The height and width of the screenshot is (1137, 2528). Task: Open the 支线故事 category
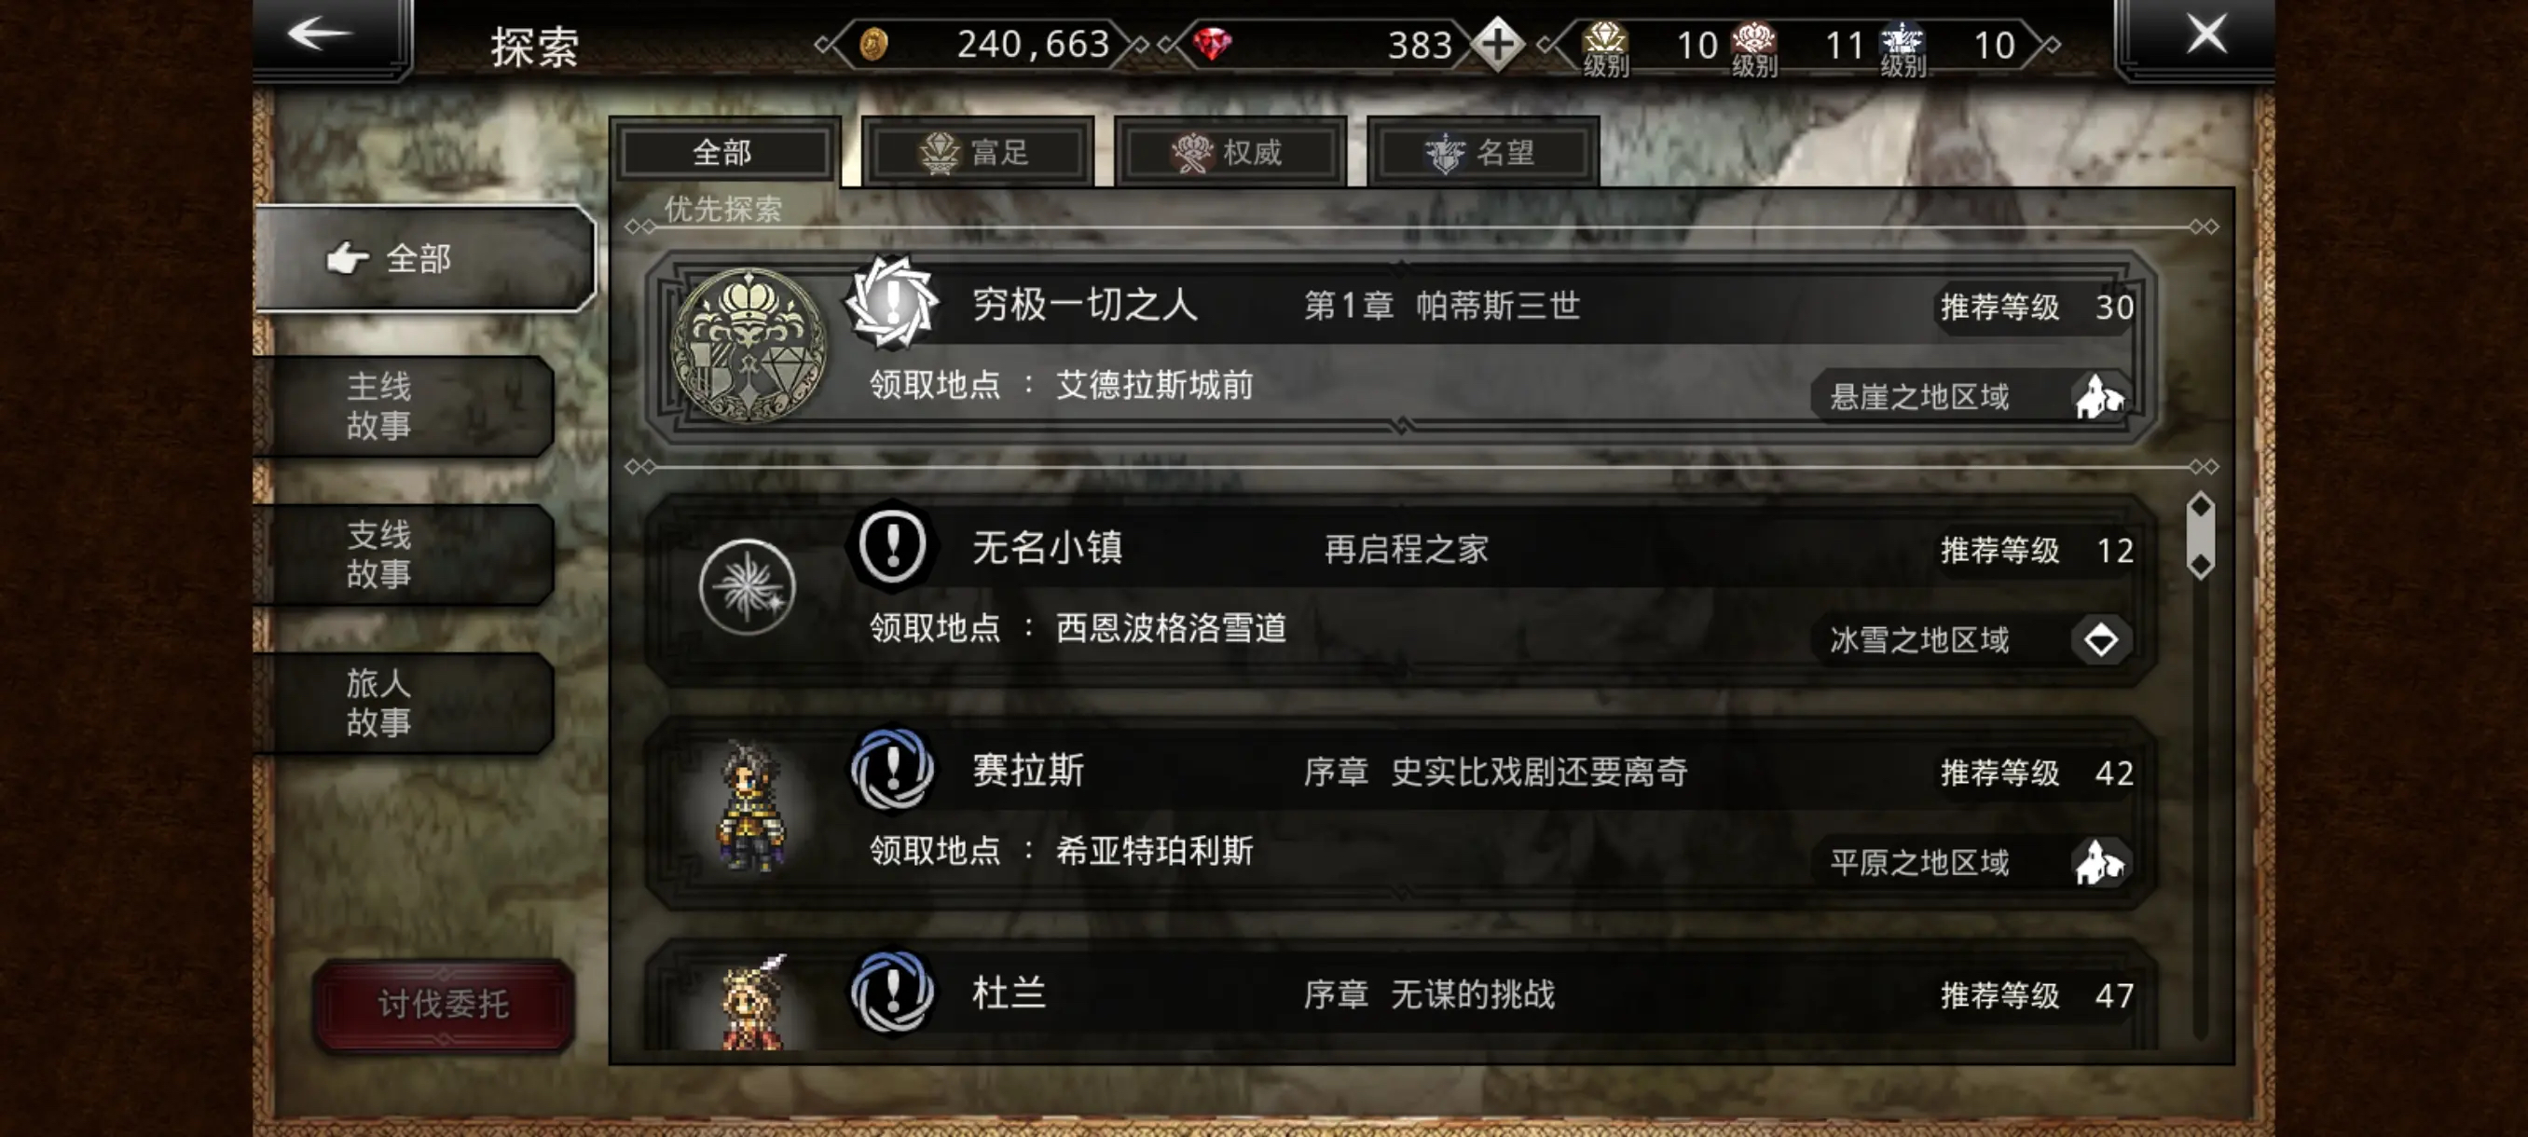(x=405, y=554)
